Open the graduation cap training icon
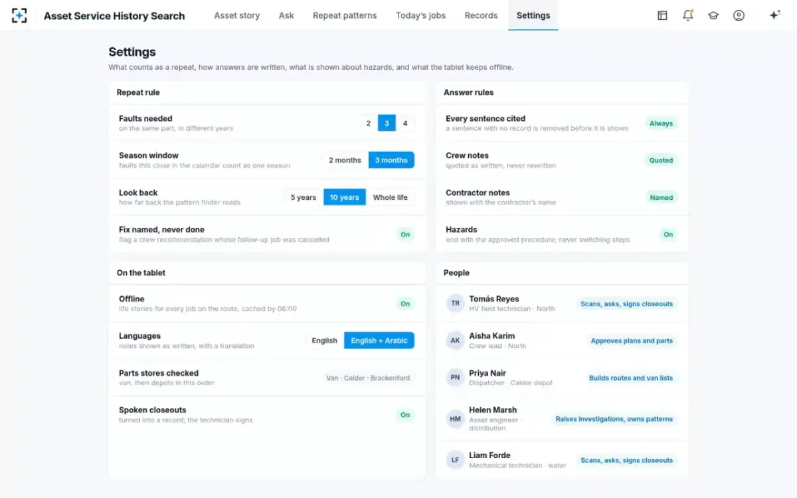 713,15
